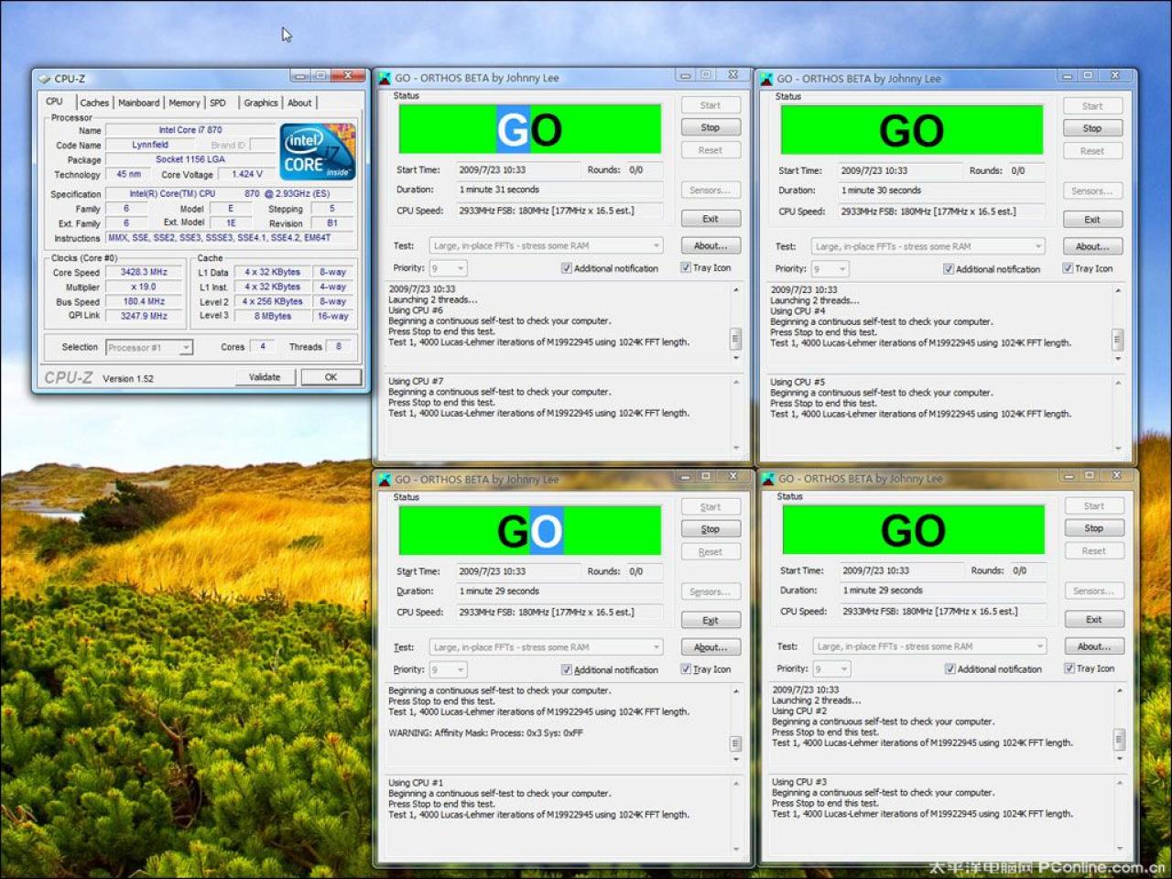Click the Start Time field in ORTHOS with CPU #6
This screenshot has height=879, width=1172.
[x=517, y=170]
